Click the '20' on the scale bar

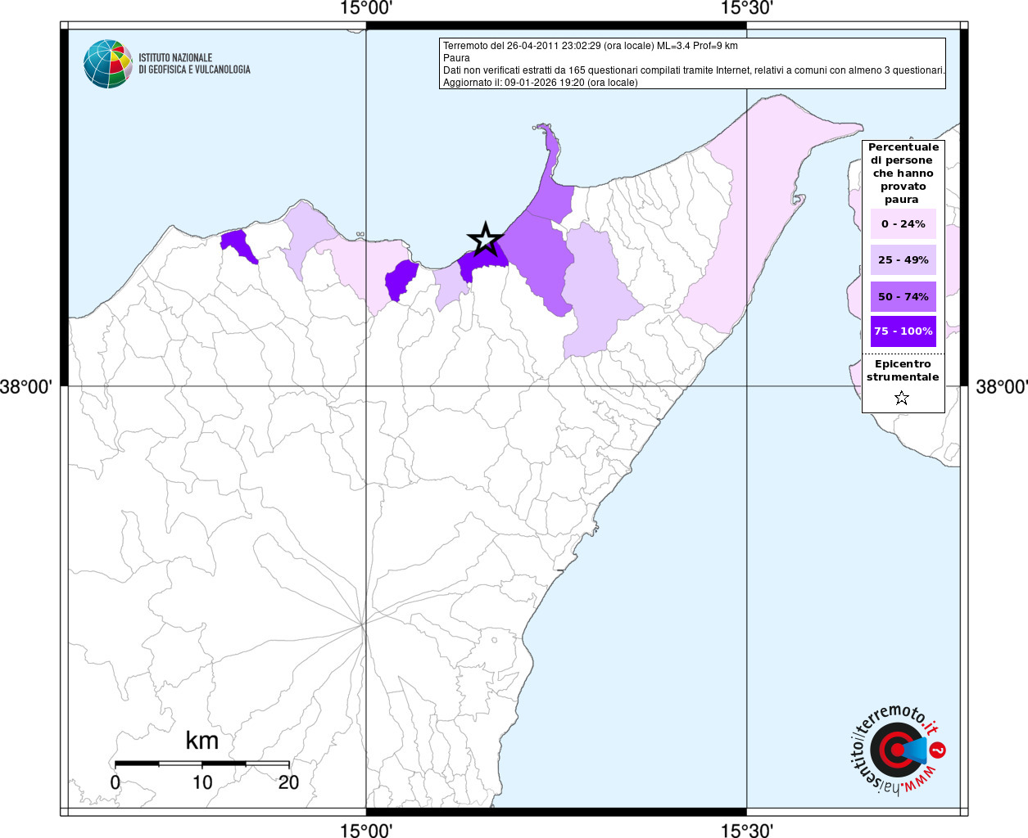point(288,782)
